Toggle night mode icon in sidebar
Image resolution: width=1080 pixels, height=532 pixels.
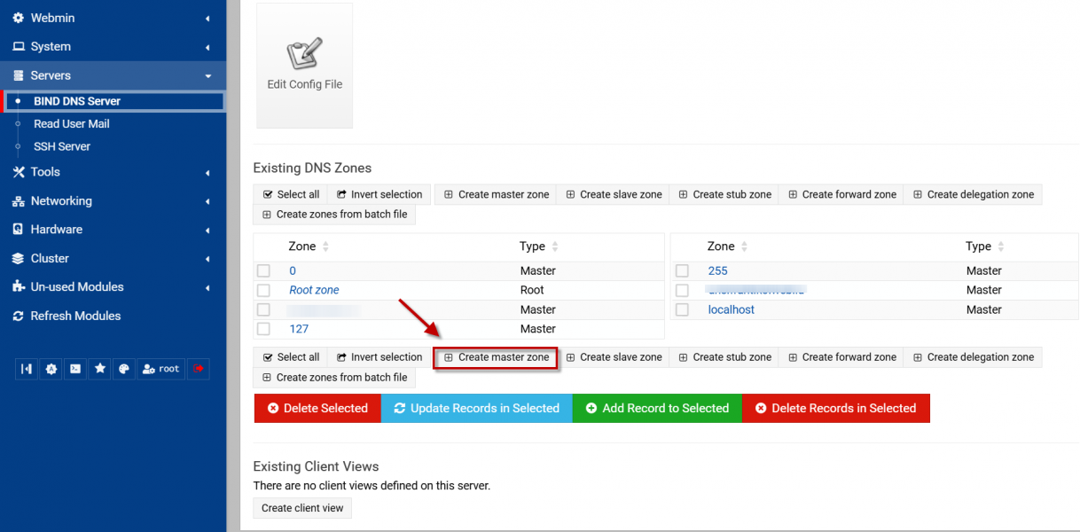coord(51,369)
